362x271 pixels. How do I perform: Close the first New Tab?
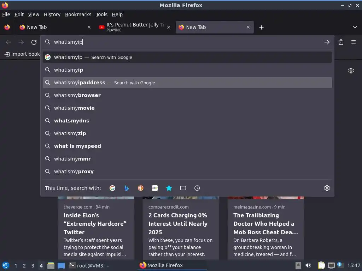click(x=89, y=27)
